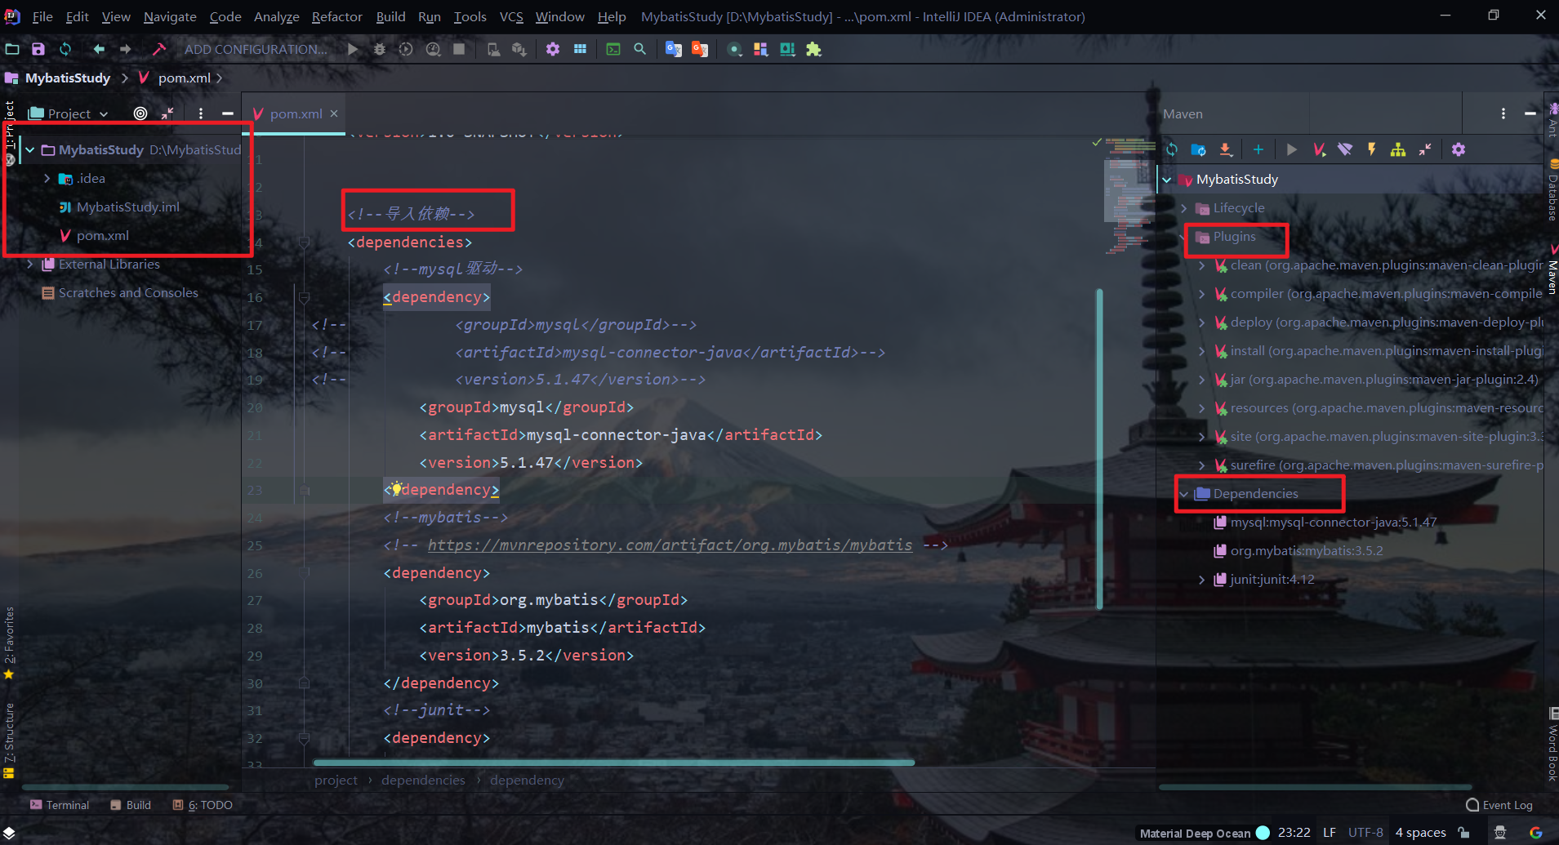Expand the .idea folder
Screen dimensions: 1559x845
(47, 179)
